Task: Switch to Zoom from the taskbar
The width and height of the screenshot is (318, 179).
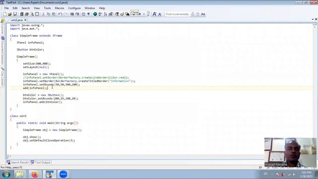Action: pos(63,175)
